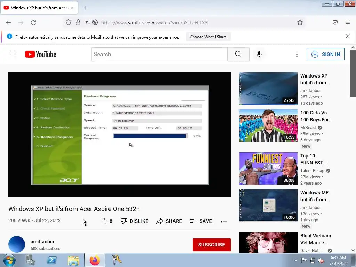
Task: Click the padlock site security icon
Action: pyautogui.click(x=78, y=23)
